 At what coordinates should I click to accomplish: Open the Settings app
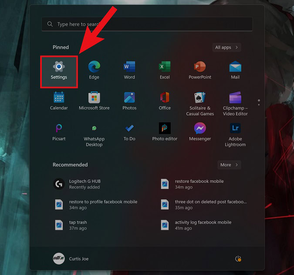59,71
